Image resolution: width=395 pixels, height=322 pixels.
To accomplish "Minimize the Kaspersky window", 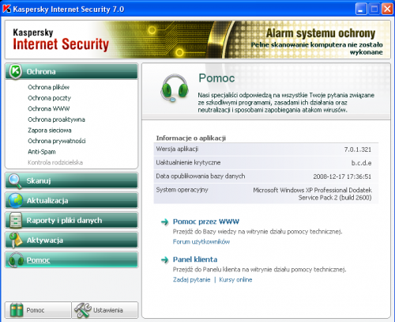I will click(x=361, y=9).
